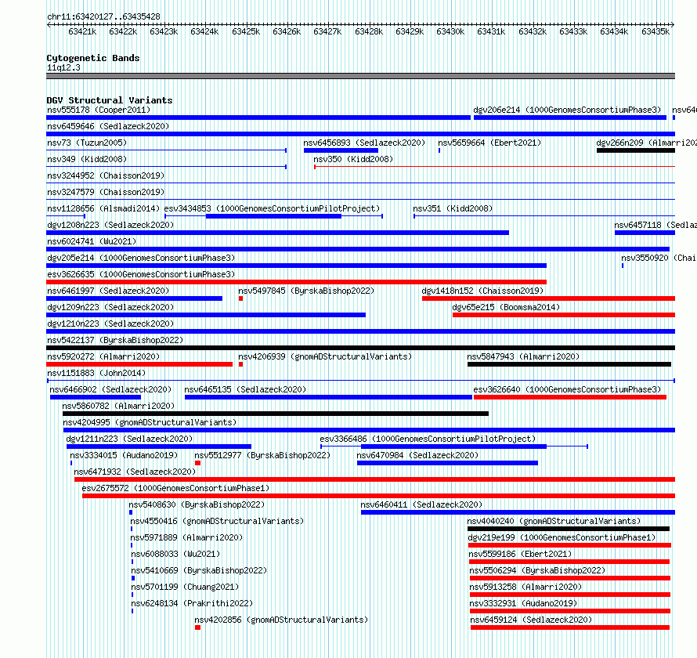Click dgv219e199 1000GenomesConsortiumPhase1 label
The height and width of the screenshot is (658, 697).
(x=562, y=537)
